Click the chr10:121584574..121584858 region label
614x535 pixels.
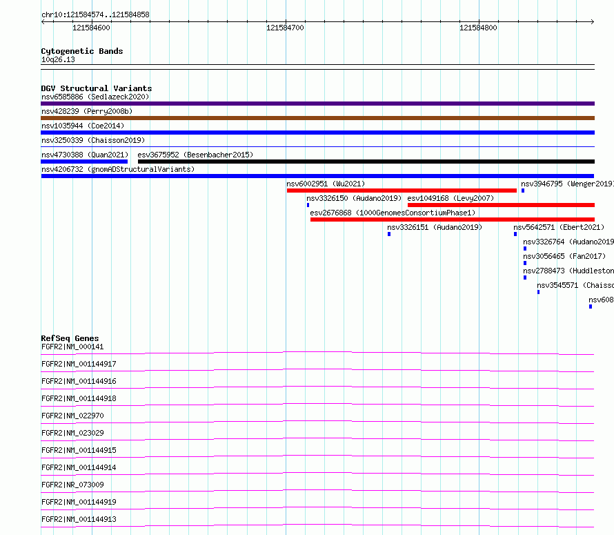95,15
